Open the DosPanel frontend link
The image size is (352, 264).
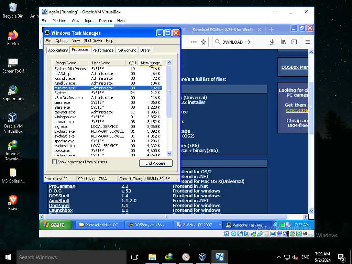pyautogui.click(x=59, y=206)
